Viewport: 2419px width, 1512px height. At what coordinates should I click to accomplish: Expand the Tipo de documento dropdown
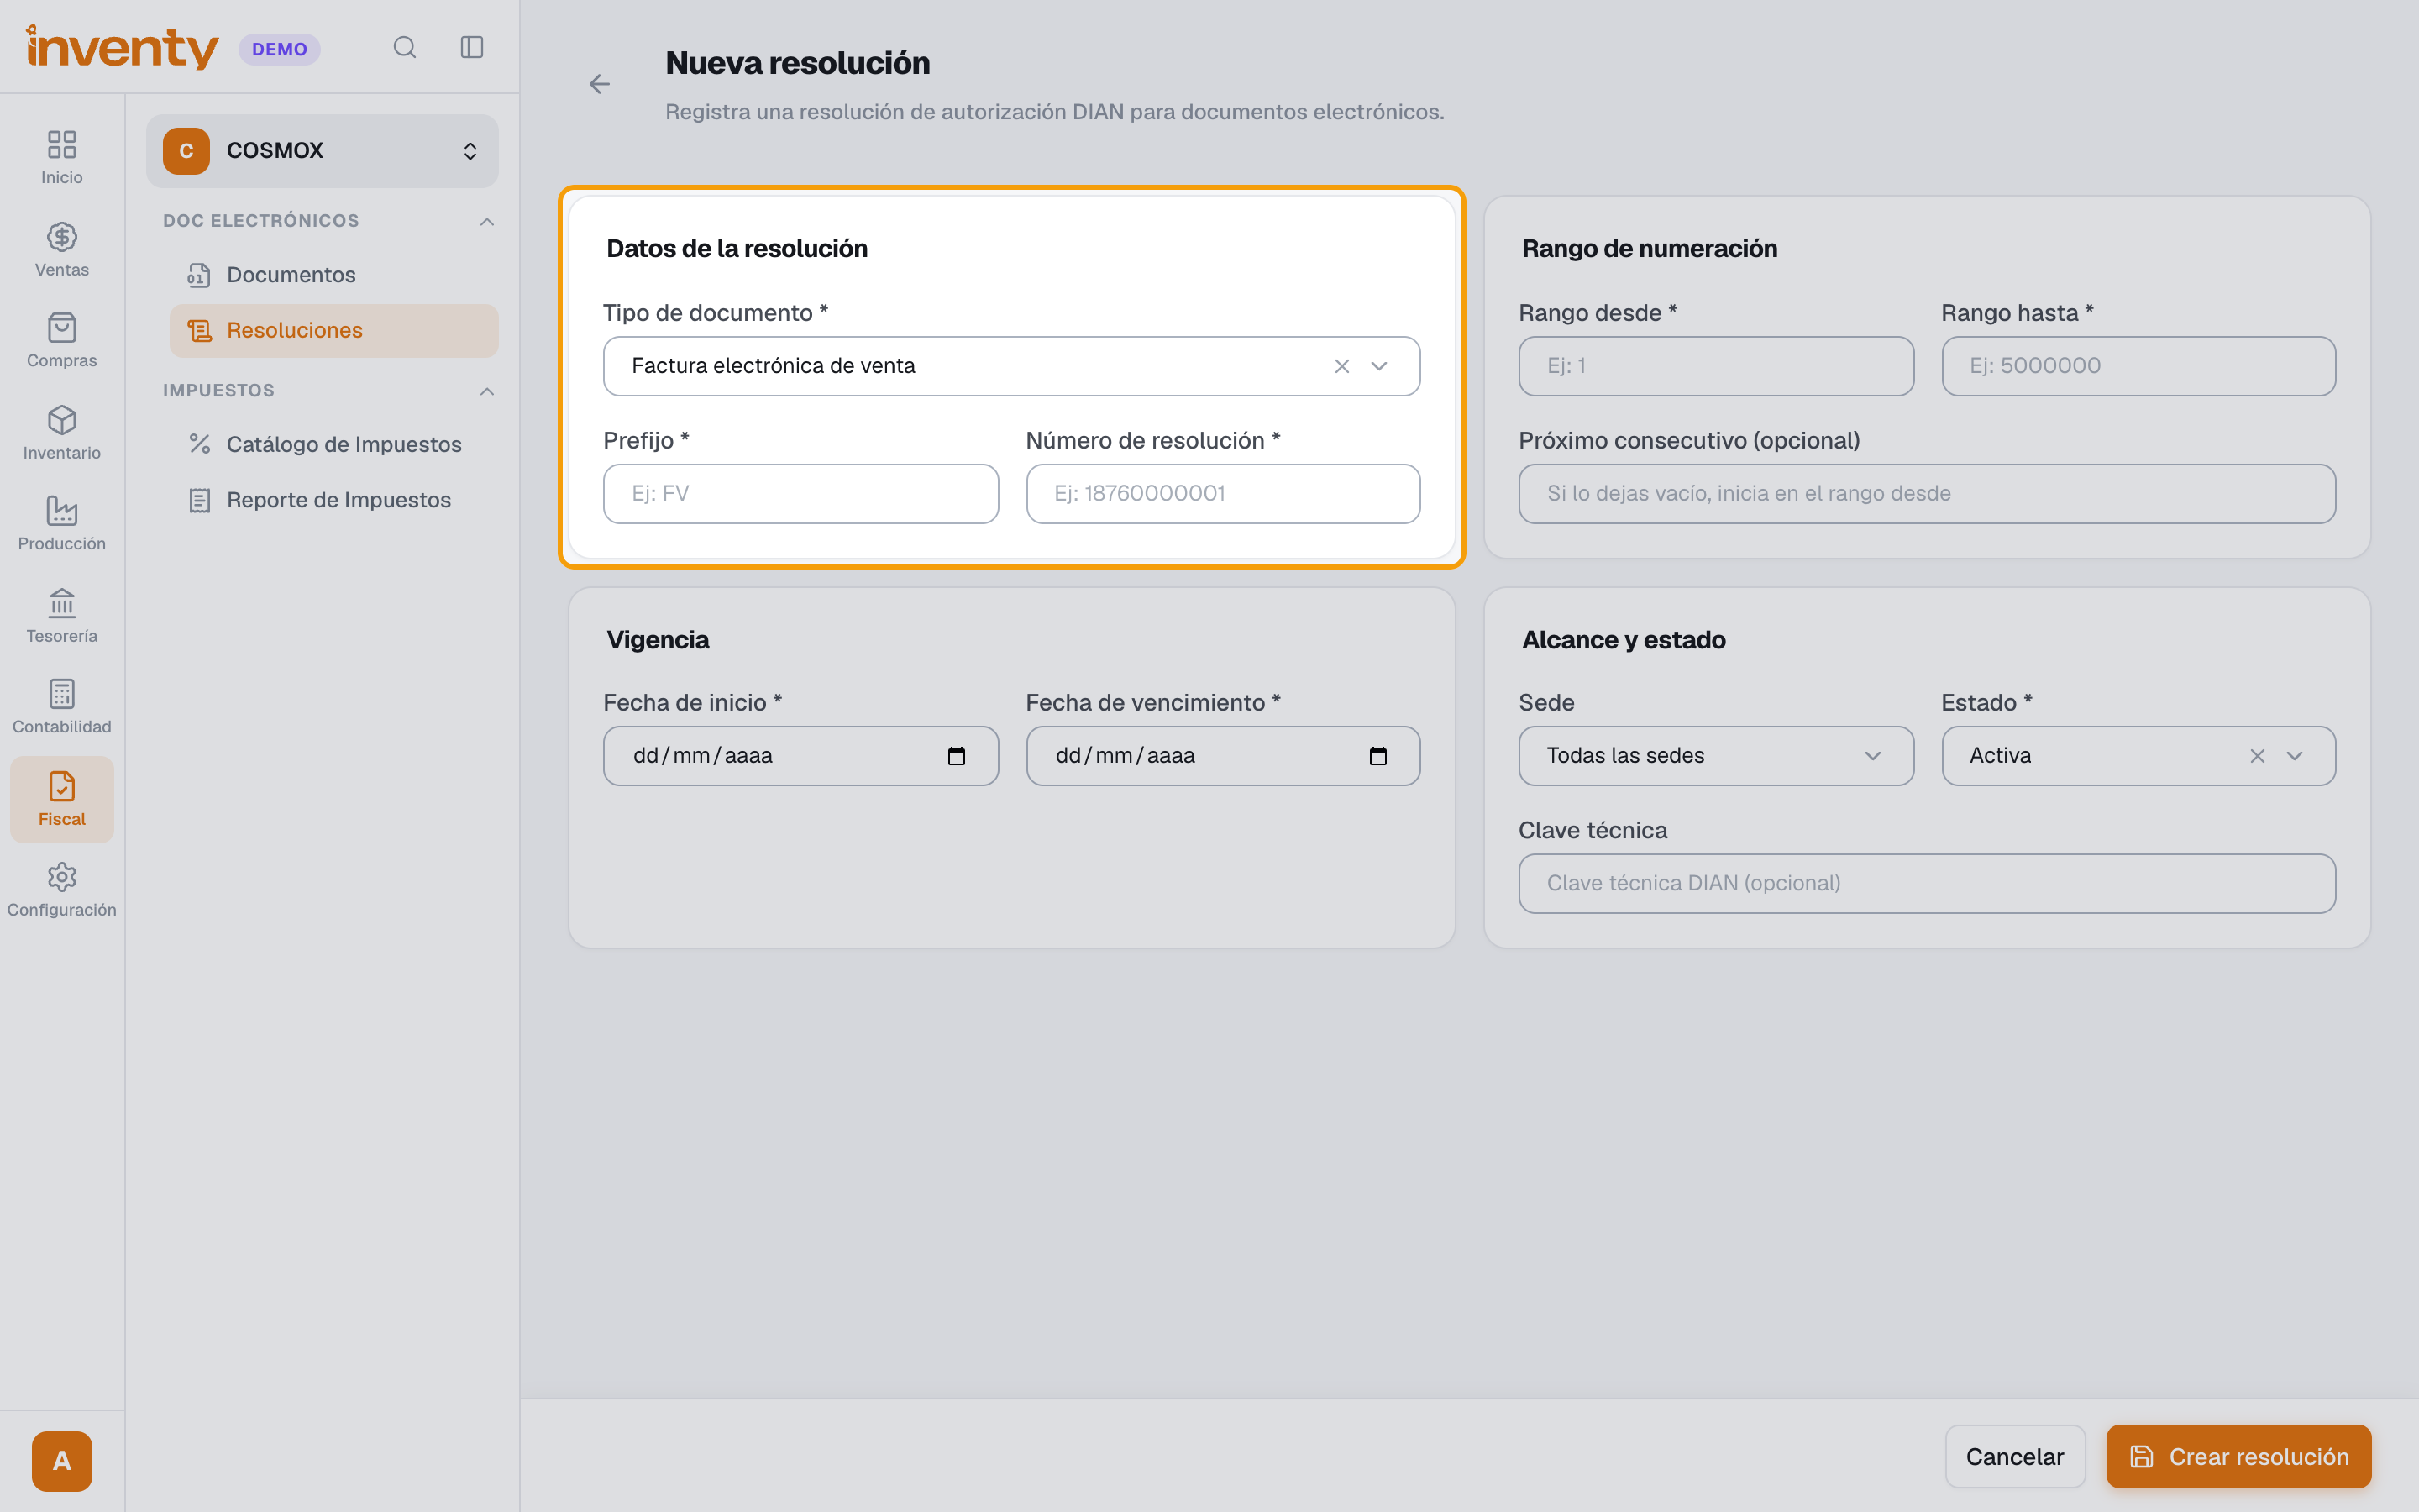(1378, 366)
